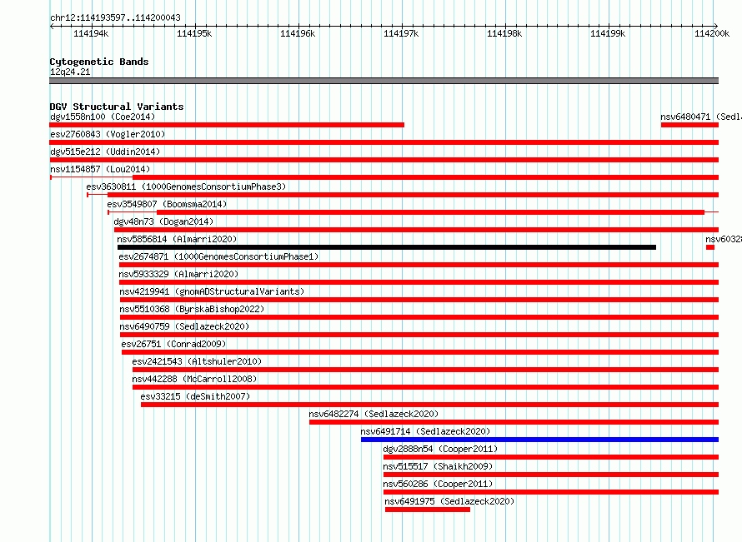742x542 pixels.
Task: Click esv2674871 (1000GenomesConsortiumPhase1) label
Action: 218,256
